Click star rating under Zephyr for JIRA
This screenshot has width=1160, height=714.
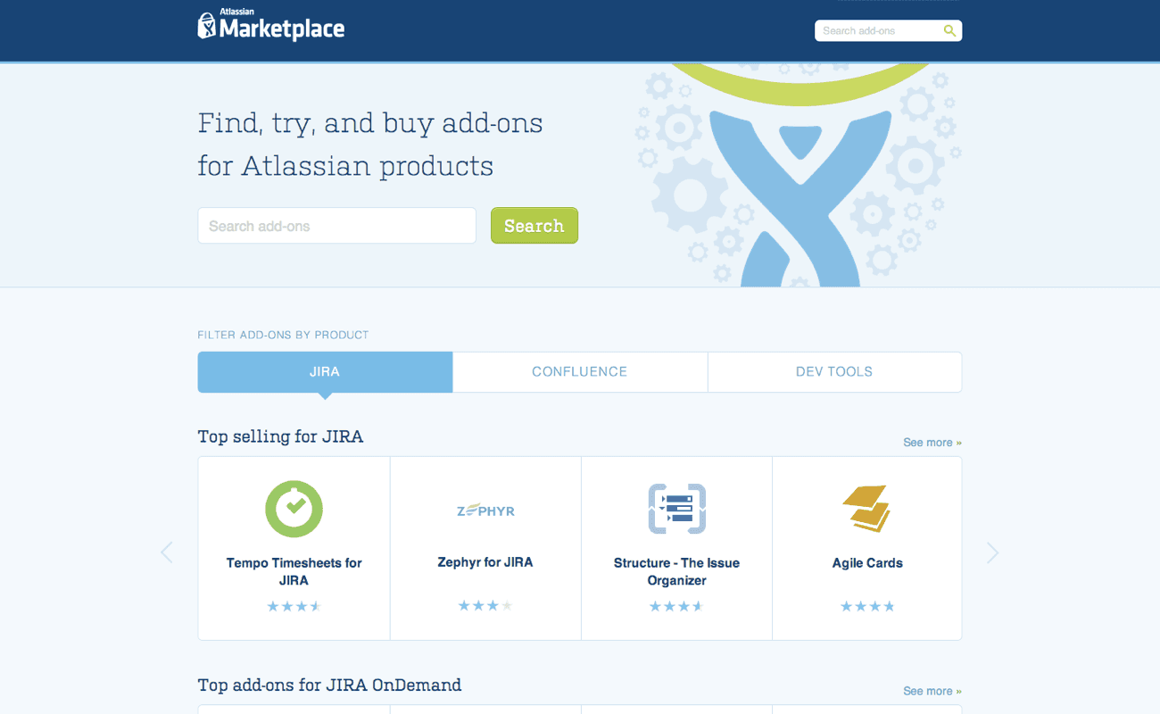point(485,606)
